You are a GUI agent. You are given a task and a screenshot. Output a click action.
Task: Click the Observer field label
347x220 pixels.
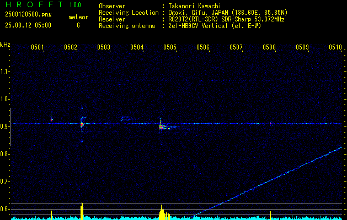(x=112, y=6)
